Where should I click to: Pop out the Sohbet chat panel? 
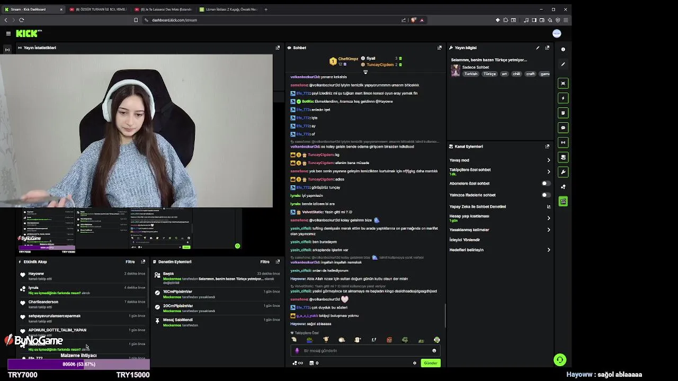[x=439, y=48]
